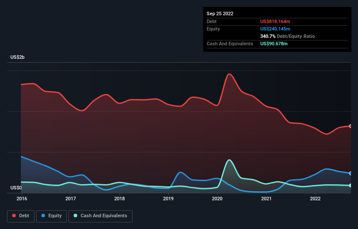Screen dimensions: 358x229
Task: Click the 2020 cash peak on teal line
Action: click(x=229, y=160)
